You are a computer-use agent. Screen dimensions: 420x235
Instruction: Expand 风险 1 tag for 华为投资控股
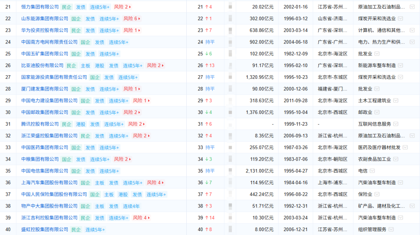[x=132, y=31]
